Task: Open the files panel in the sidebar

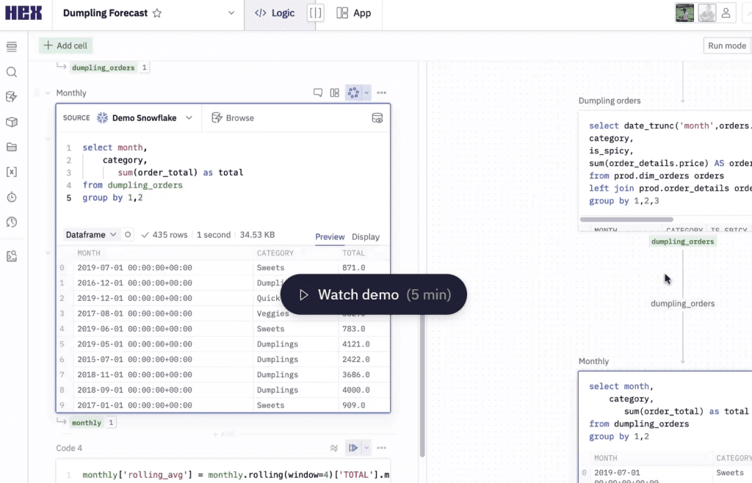Action: 10,147
